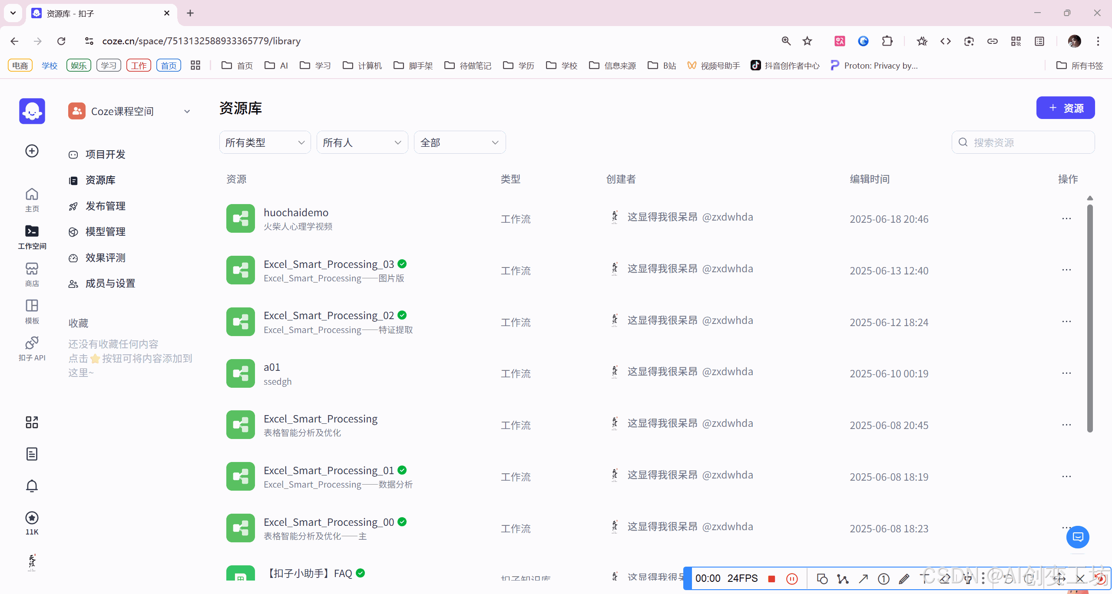This screenshot has width=1112, height=594.
Task: Click the Coze logo icon
Action: tap(32, 111)
